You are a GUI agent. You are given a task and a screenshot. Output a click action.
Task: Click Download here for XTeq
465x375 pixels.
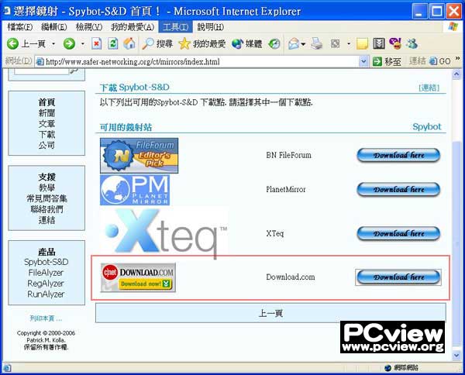pos(398,233)
